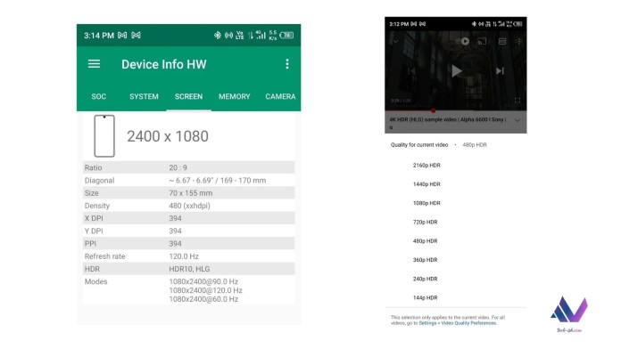This screenshot has height=349, width=621.
Task: Tap the mode 1080x2400@90.0 Hz
Action: point(203,281)
